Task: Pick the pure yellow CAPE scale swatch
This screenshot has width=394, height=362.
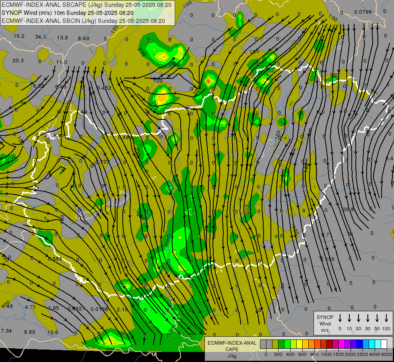Action: (299, 344)
